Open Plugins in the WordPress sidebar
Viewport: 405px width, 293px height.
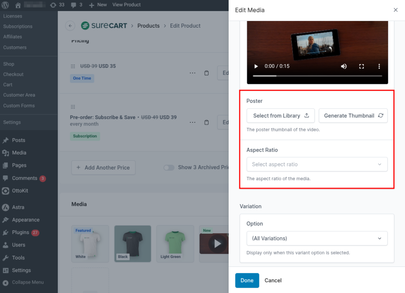pos(20,232)
